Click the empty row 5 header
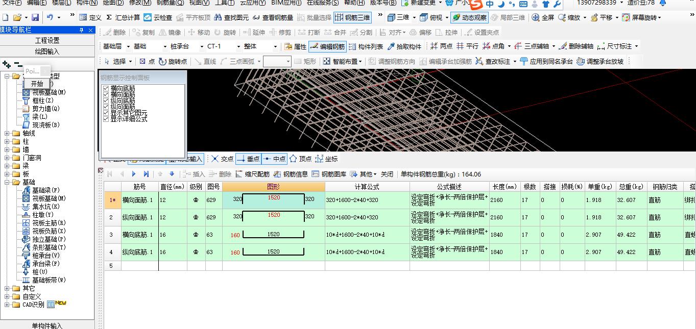The width and height of the screenshot is (696, 329). coord(112,266)
